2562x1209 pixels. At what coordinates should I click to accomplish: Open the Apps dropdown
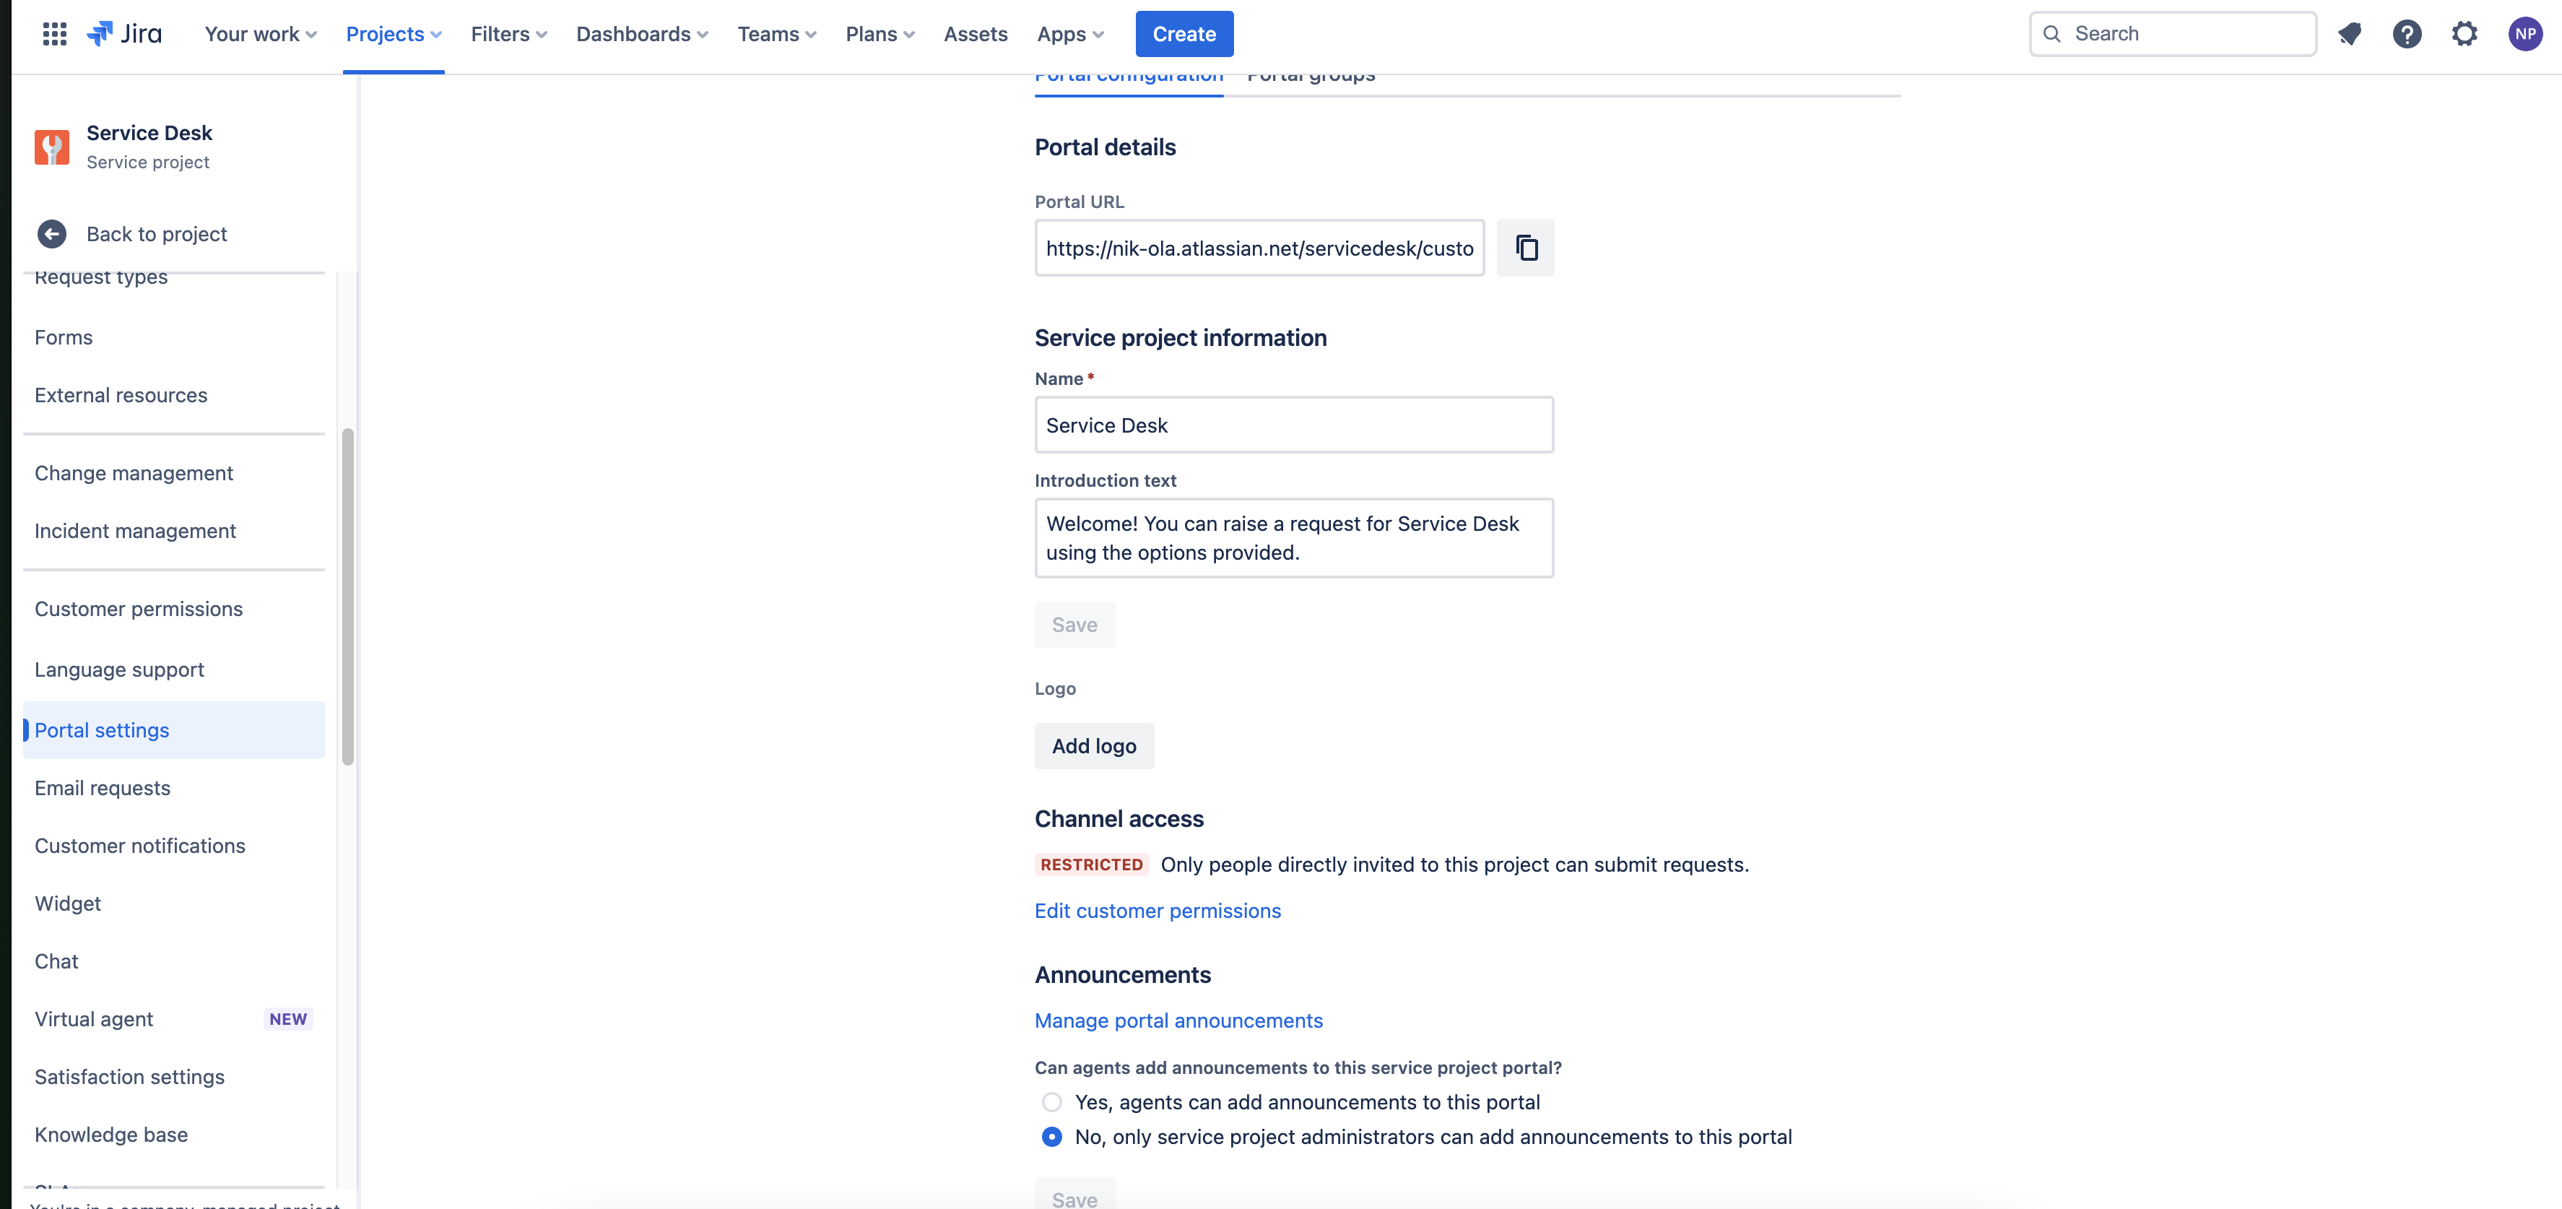(x=1069, y=32)
